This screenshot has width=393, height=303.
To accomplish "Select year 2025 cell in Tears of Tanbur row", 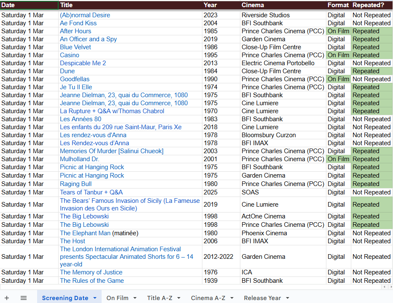I will pos(221,192).
